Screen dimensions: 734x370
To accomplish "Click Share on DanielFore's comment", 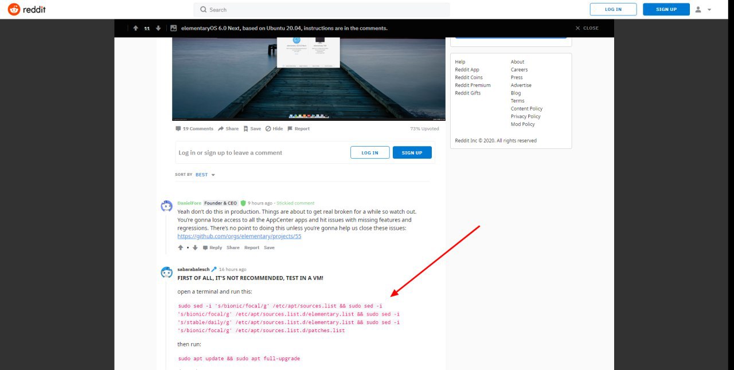I will [233, 248].
